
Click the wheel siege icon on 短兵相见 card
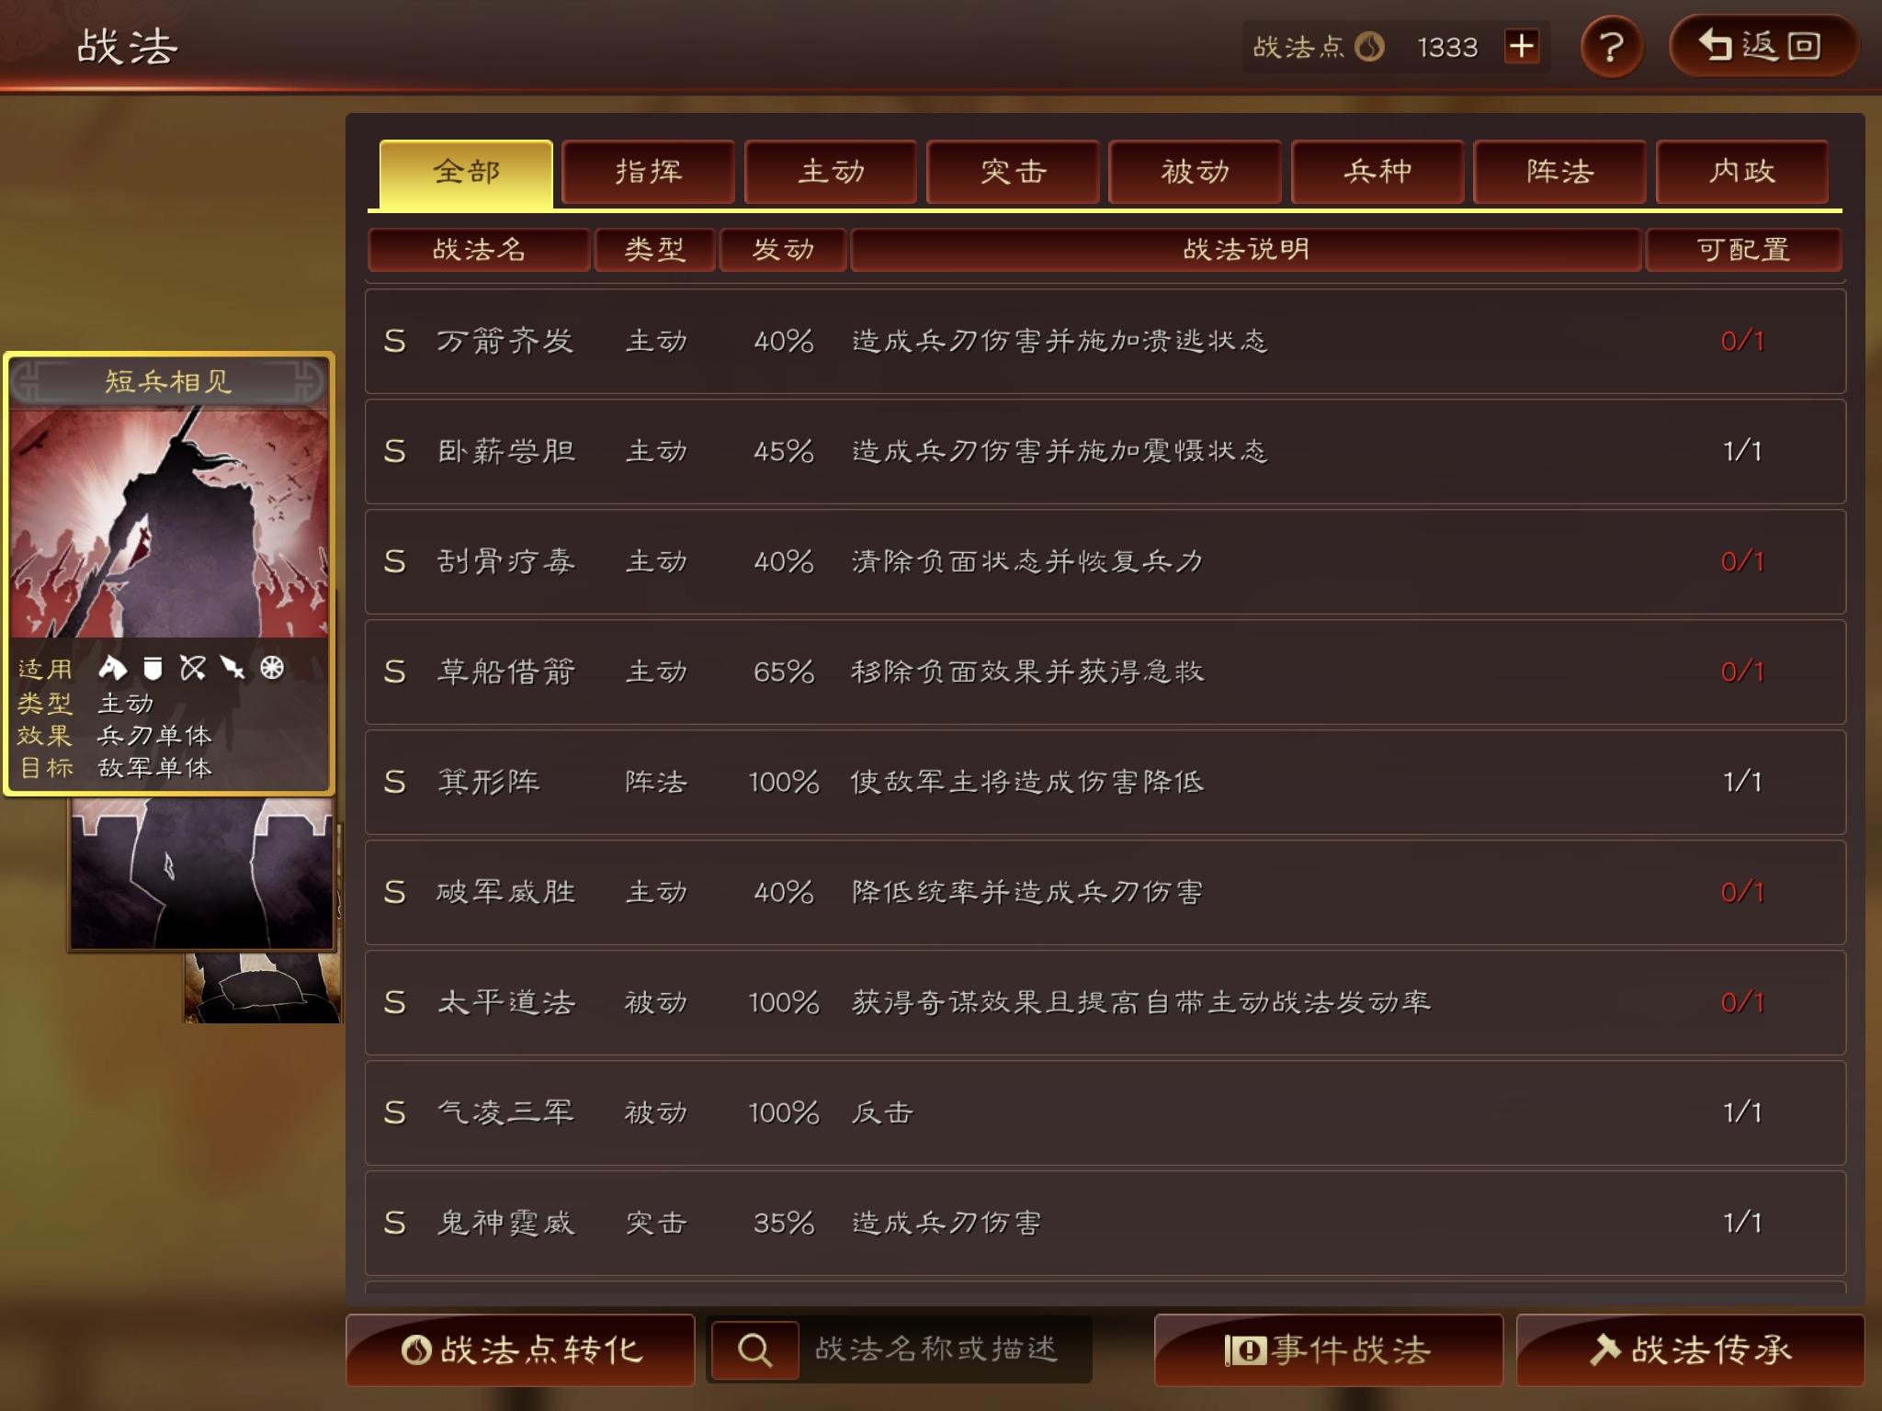coord(272,668)
